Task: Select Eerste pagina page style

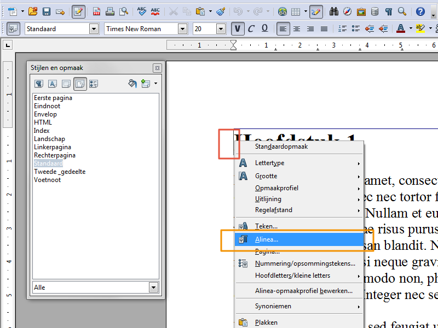Action: 53,98
